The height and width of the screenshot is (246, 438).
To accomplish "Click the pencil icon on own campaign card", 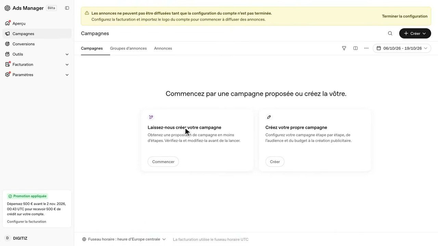I will click(x=269, y=117).
